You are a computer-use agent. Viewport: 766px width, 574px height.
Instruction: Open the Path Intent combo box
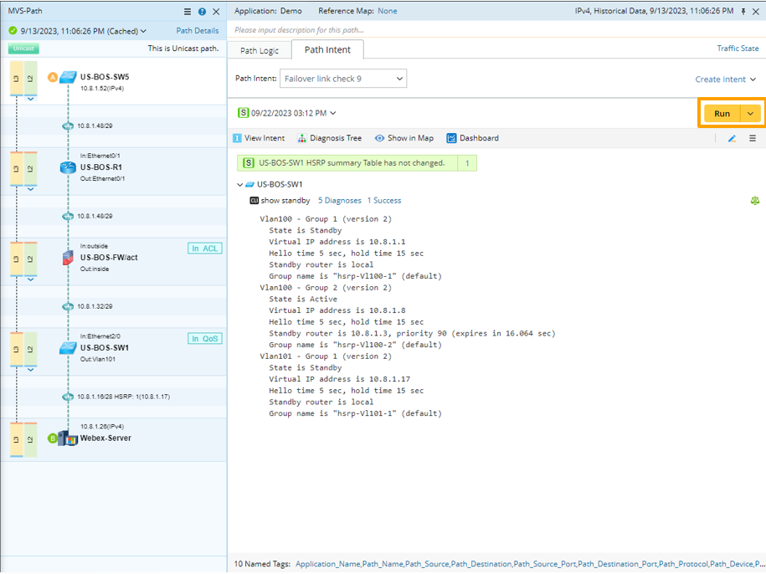[x=342, y=79]
